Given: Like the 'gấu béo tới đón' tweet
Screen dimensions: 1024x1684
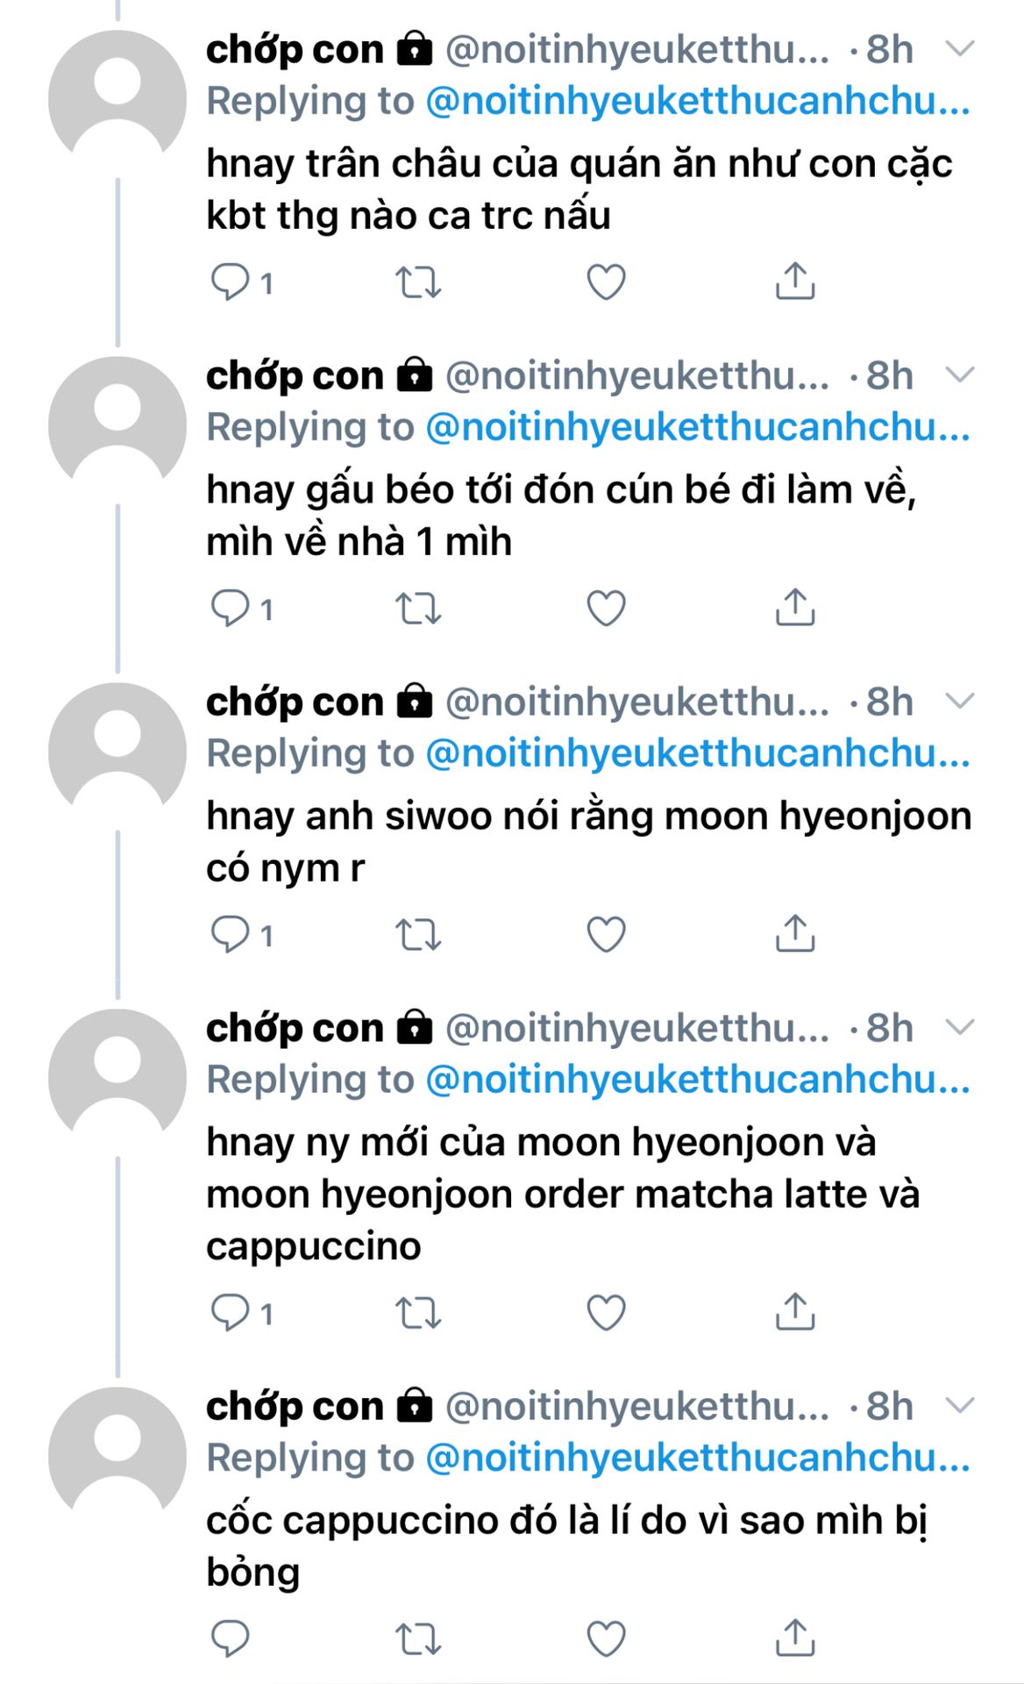Looking at the screenshot, I should click(606, 609).
